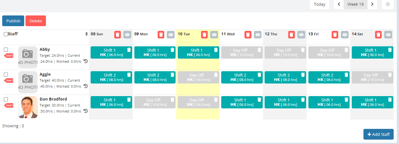Publish the draft schedule
This screenshot has width=399, height=144.
pos(13,21)
